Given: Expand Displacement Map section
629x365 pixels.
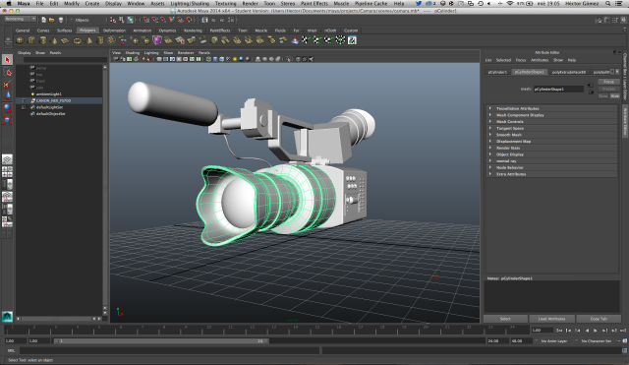Looking at the screenshot, I should [551, 141].
